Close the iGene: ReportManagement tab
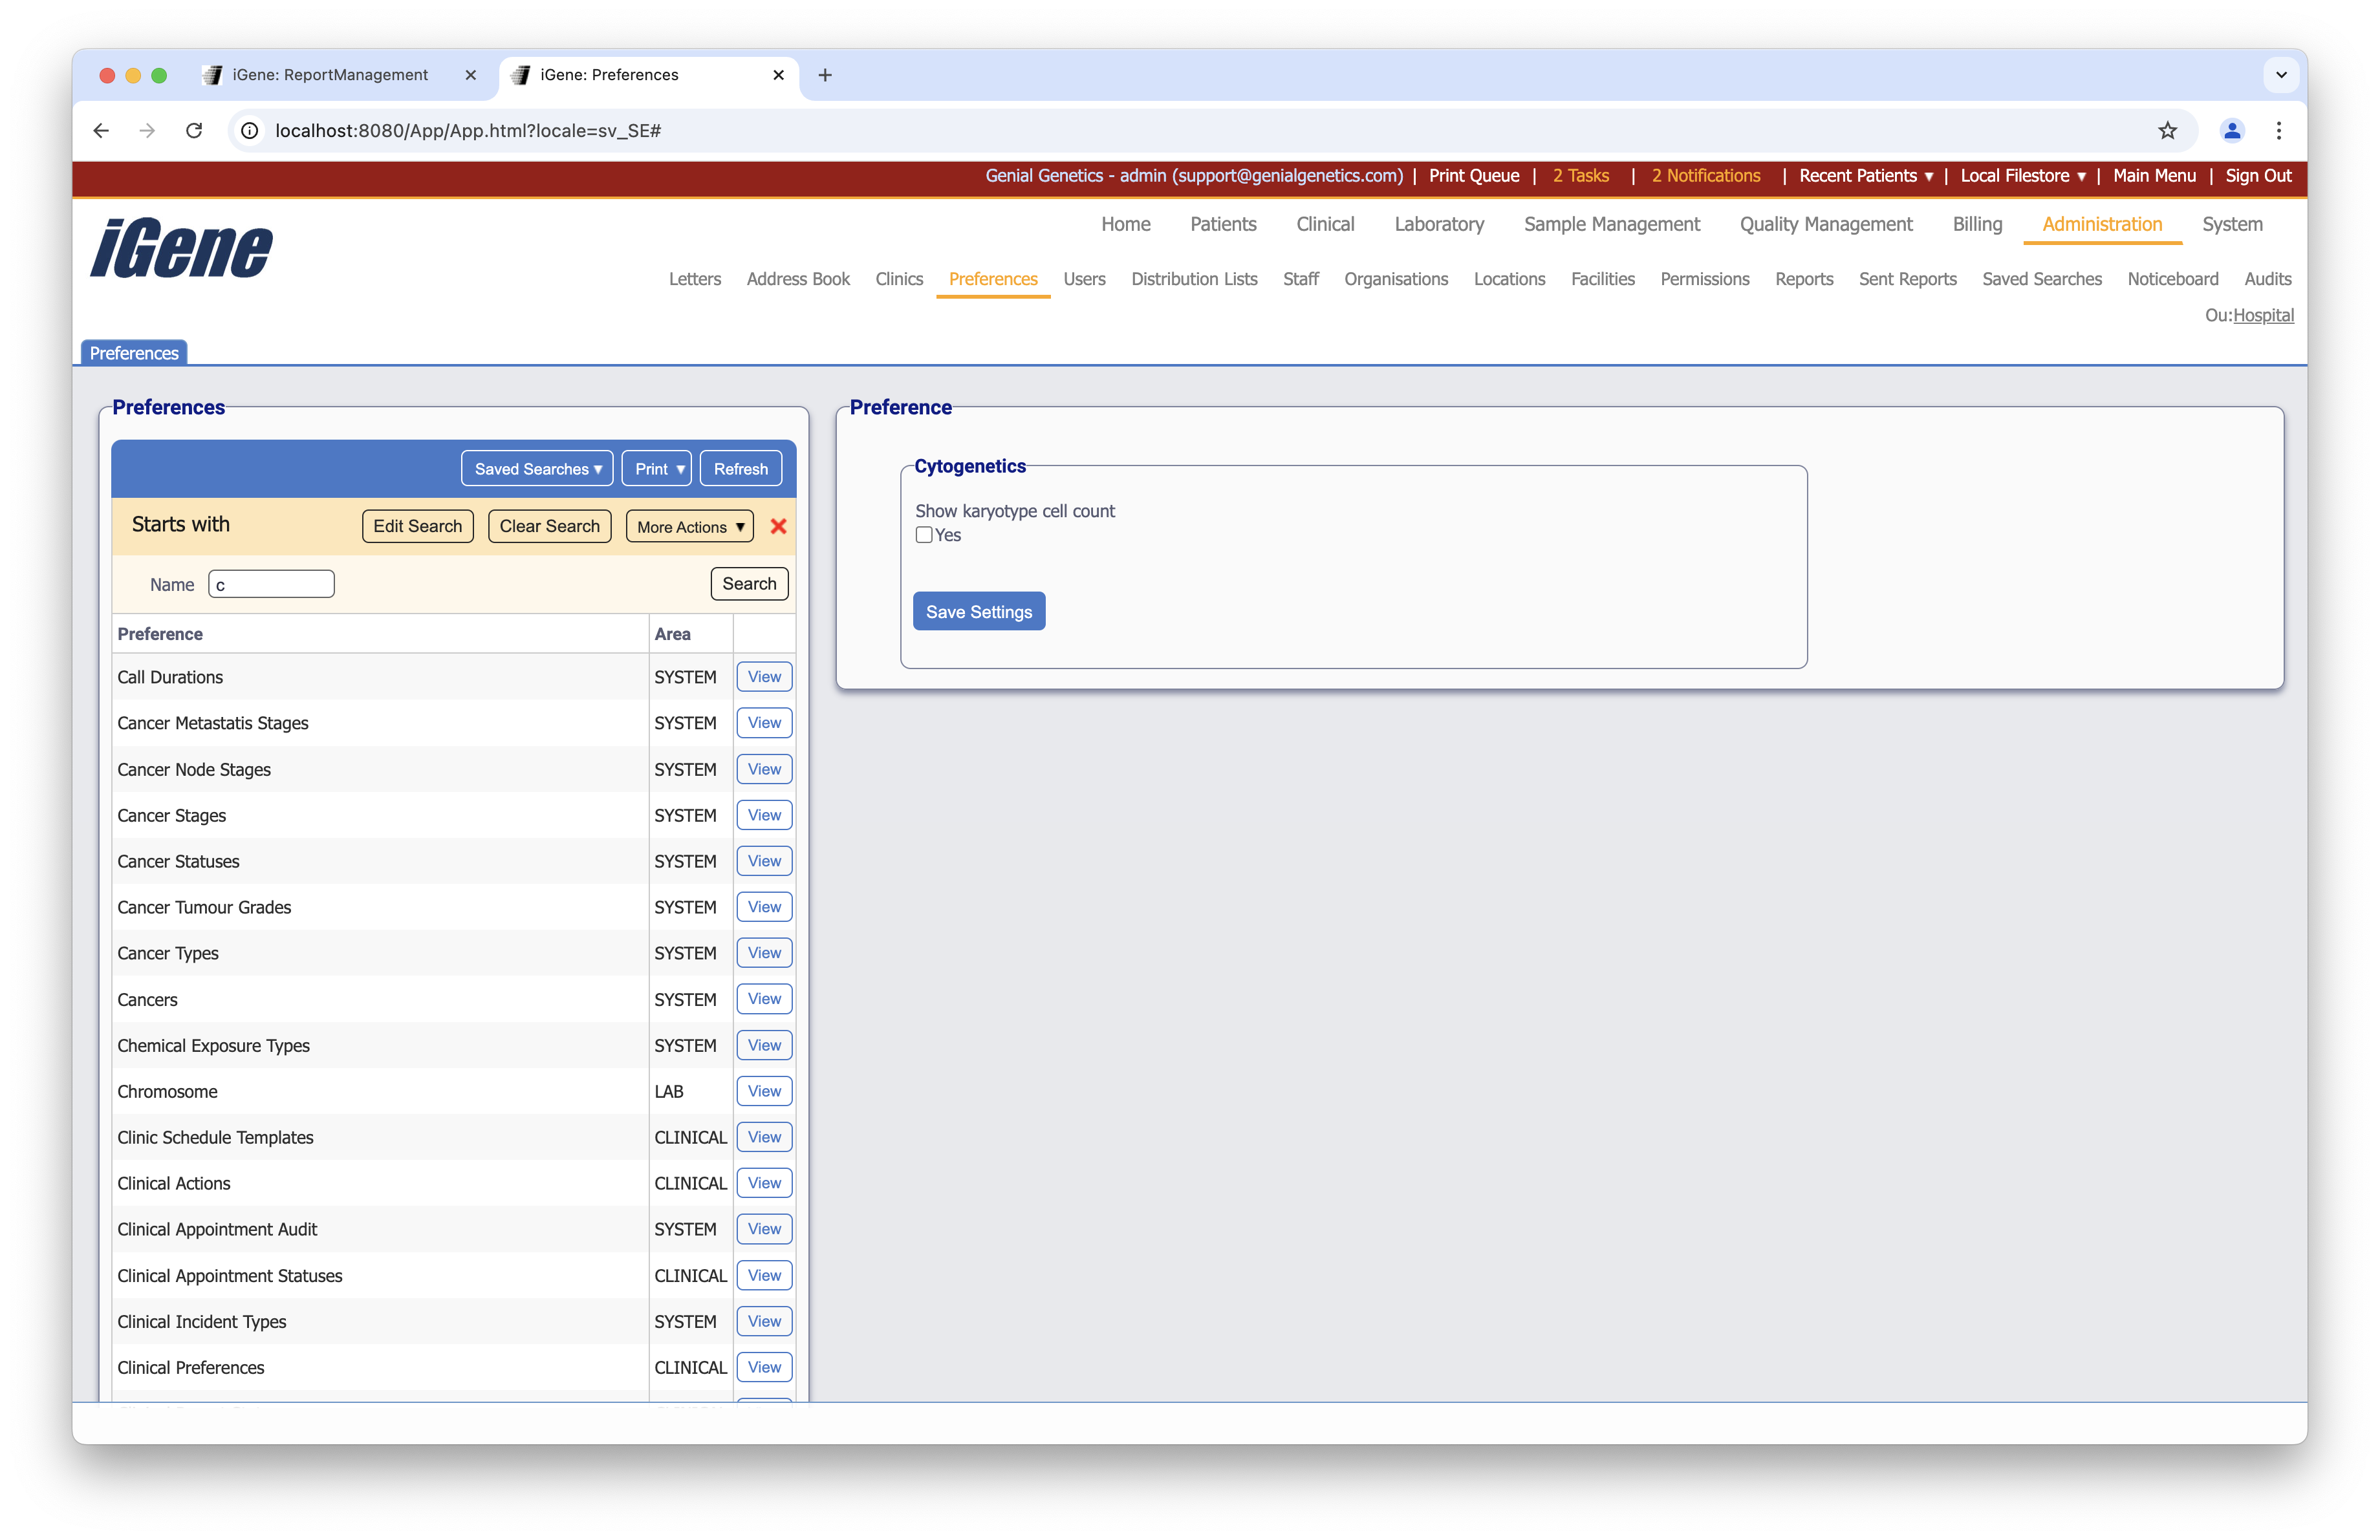Image resolution: width=2380 pixels, height=1540 pixels. click(470, 75)
